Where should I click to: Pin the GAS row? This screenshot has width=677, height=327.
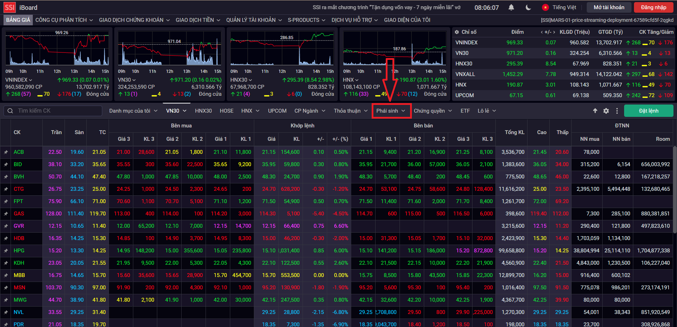coord(6,214)
